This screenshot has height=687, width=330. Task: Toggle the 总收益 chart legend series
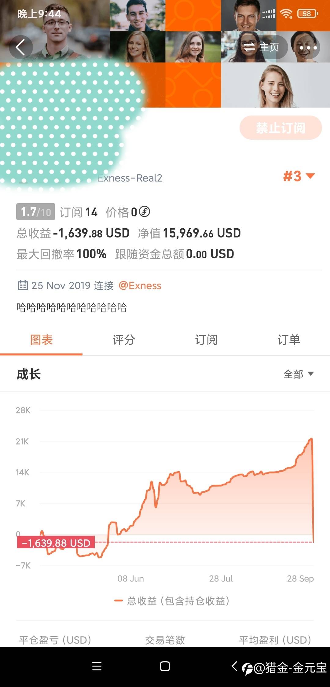coord(172,601)
